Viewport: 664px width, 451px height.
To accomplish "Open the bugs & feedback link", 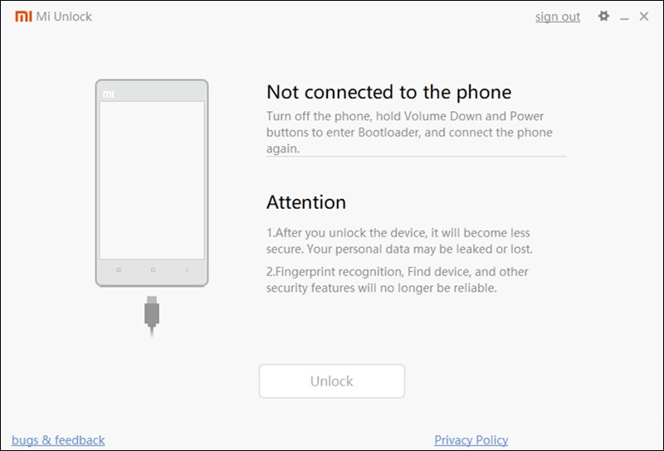I will [58, 440].
